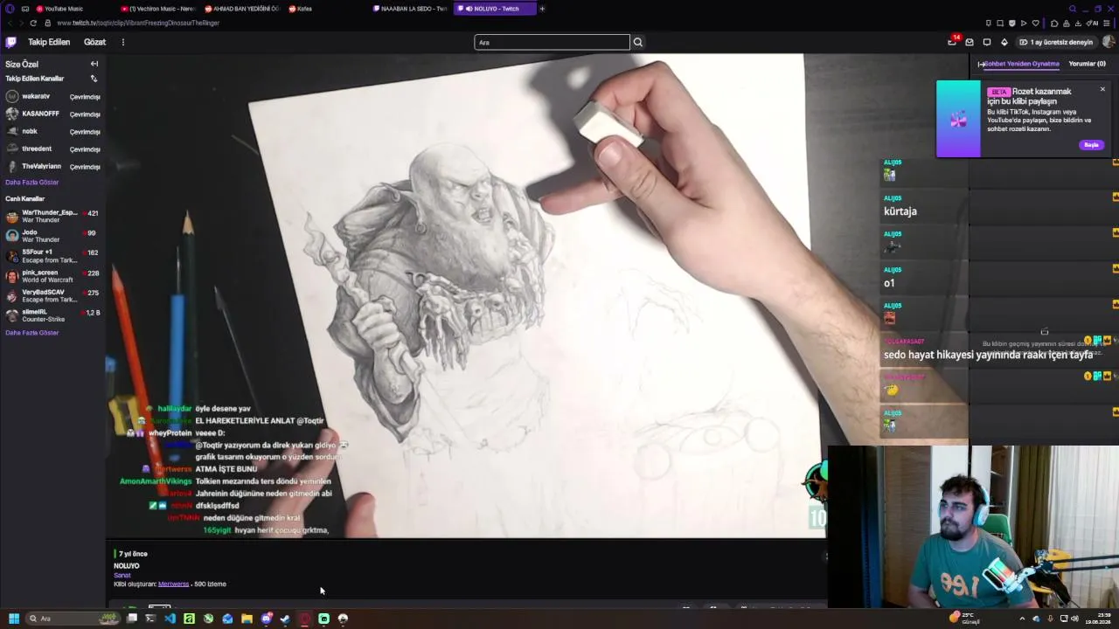Click the Başla button in share popup
The width and height of the screenshot is (1119, 629).
tap(1091, 145)
